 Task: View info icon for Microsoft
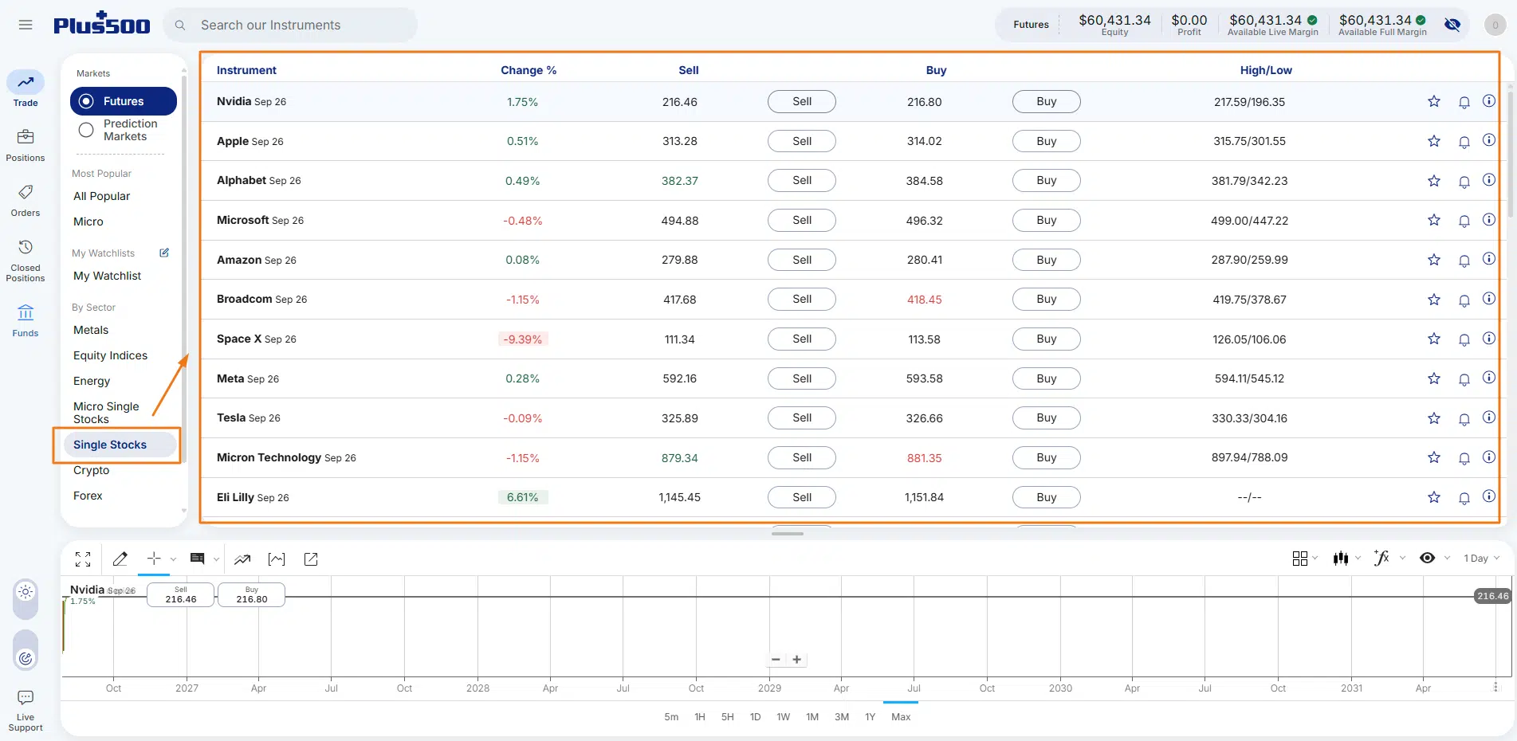[1488, 220]
